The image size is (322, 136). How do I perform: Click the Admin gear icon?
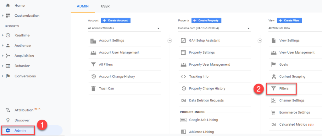[8, 130]
